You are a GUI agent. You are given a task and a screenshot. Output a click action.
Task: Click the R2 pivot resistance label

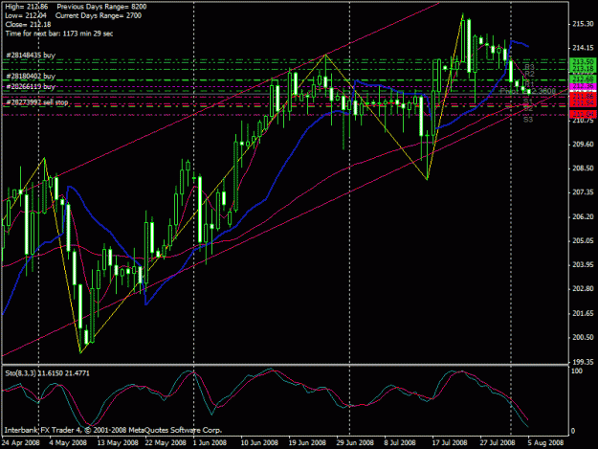[529, 74]
